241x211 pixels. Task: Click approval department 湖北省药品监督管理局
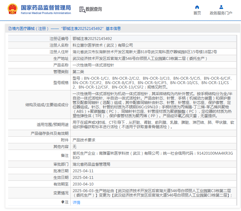coord(91,164)
